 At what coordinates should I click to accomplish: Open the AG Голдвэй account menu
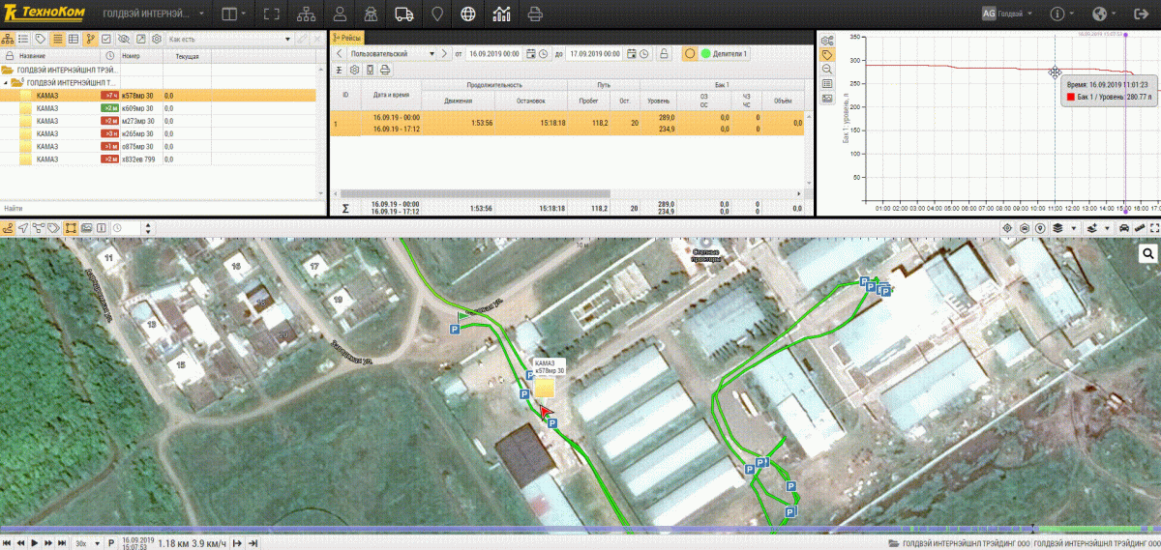[1007, 14]
